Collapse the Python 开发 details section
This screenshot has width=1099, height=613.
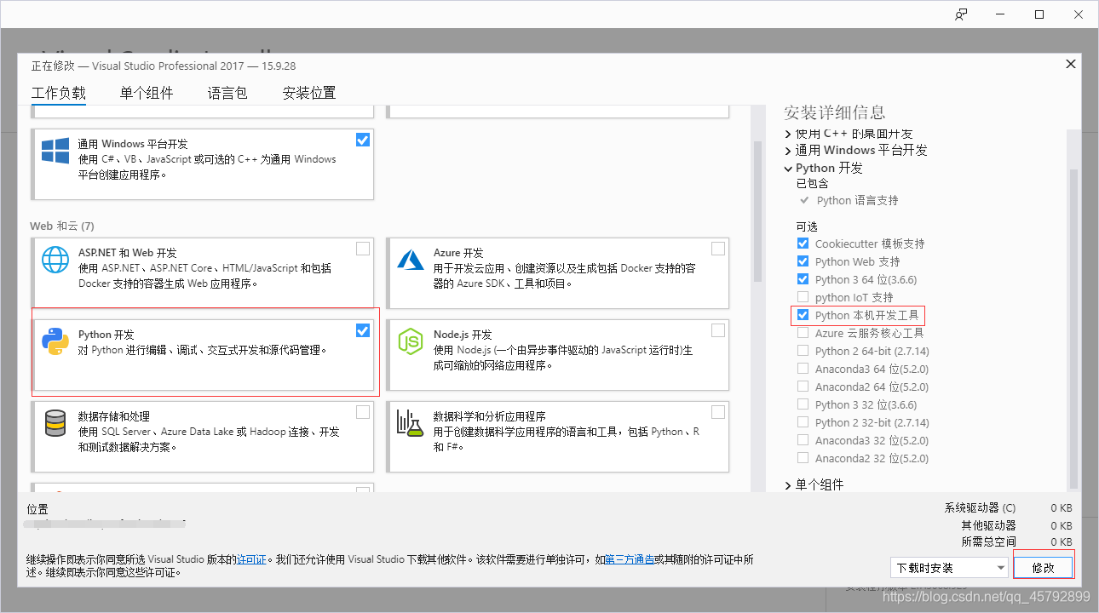pos(787,168)
